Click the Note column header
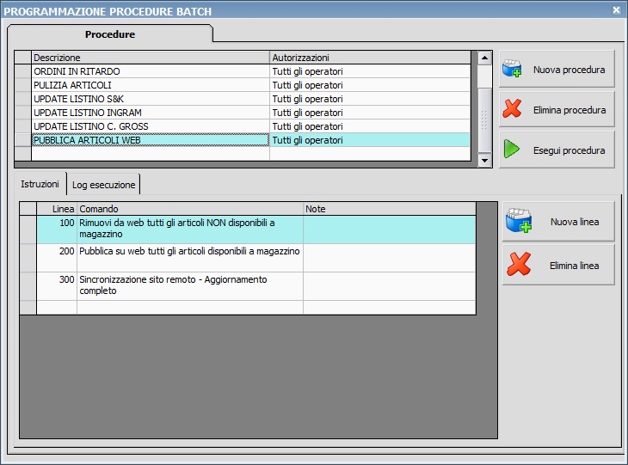Image resolution: width=628 pixels, height=465 pixels. 390,209
